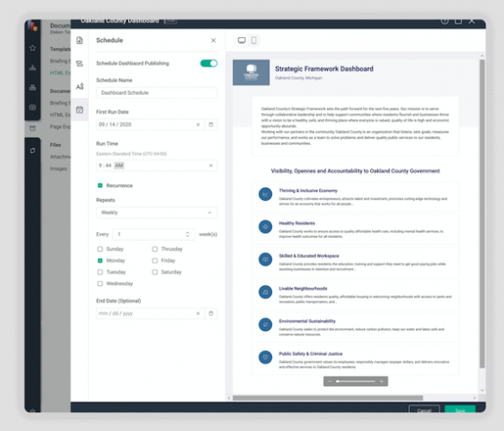Click Environmental Sustainability heading
Viewport: 504px width, 431px height.
click(307, 322)
